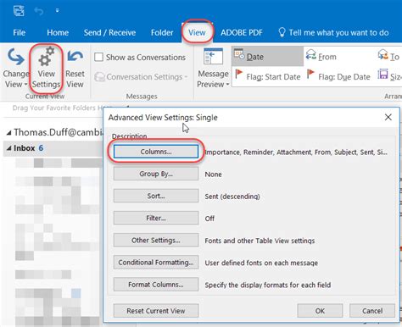Open the Message Preview icon

(x=213, y=57)
